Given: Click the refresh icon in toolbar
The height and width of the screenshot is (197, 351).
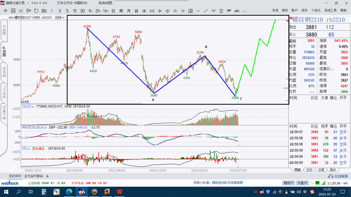Looking at the screenshot, I should 36,11.
